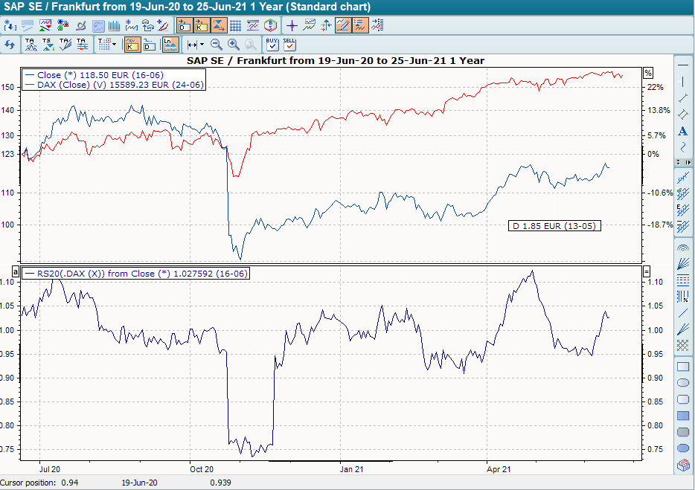Toggle the percent scale box
Viewport: 695px width, 490px height.
tap(647, 73)
